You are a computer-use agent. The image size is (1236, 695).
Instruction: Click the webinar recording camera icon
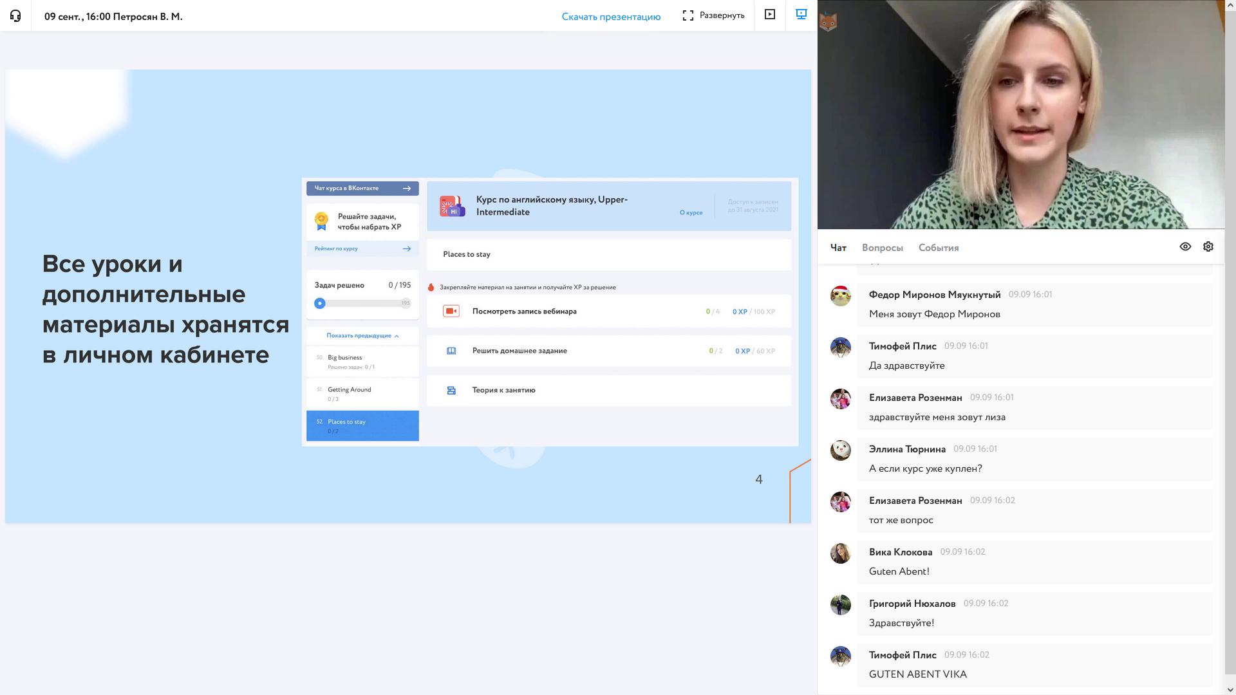pyautogui.click(x=451, y=311)
